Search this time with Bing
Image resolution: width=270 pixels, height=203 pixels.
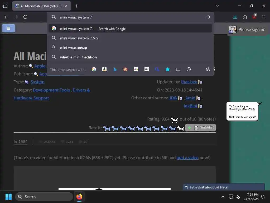click(x=115, y=69)
